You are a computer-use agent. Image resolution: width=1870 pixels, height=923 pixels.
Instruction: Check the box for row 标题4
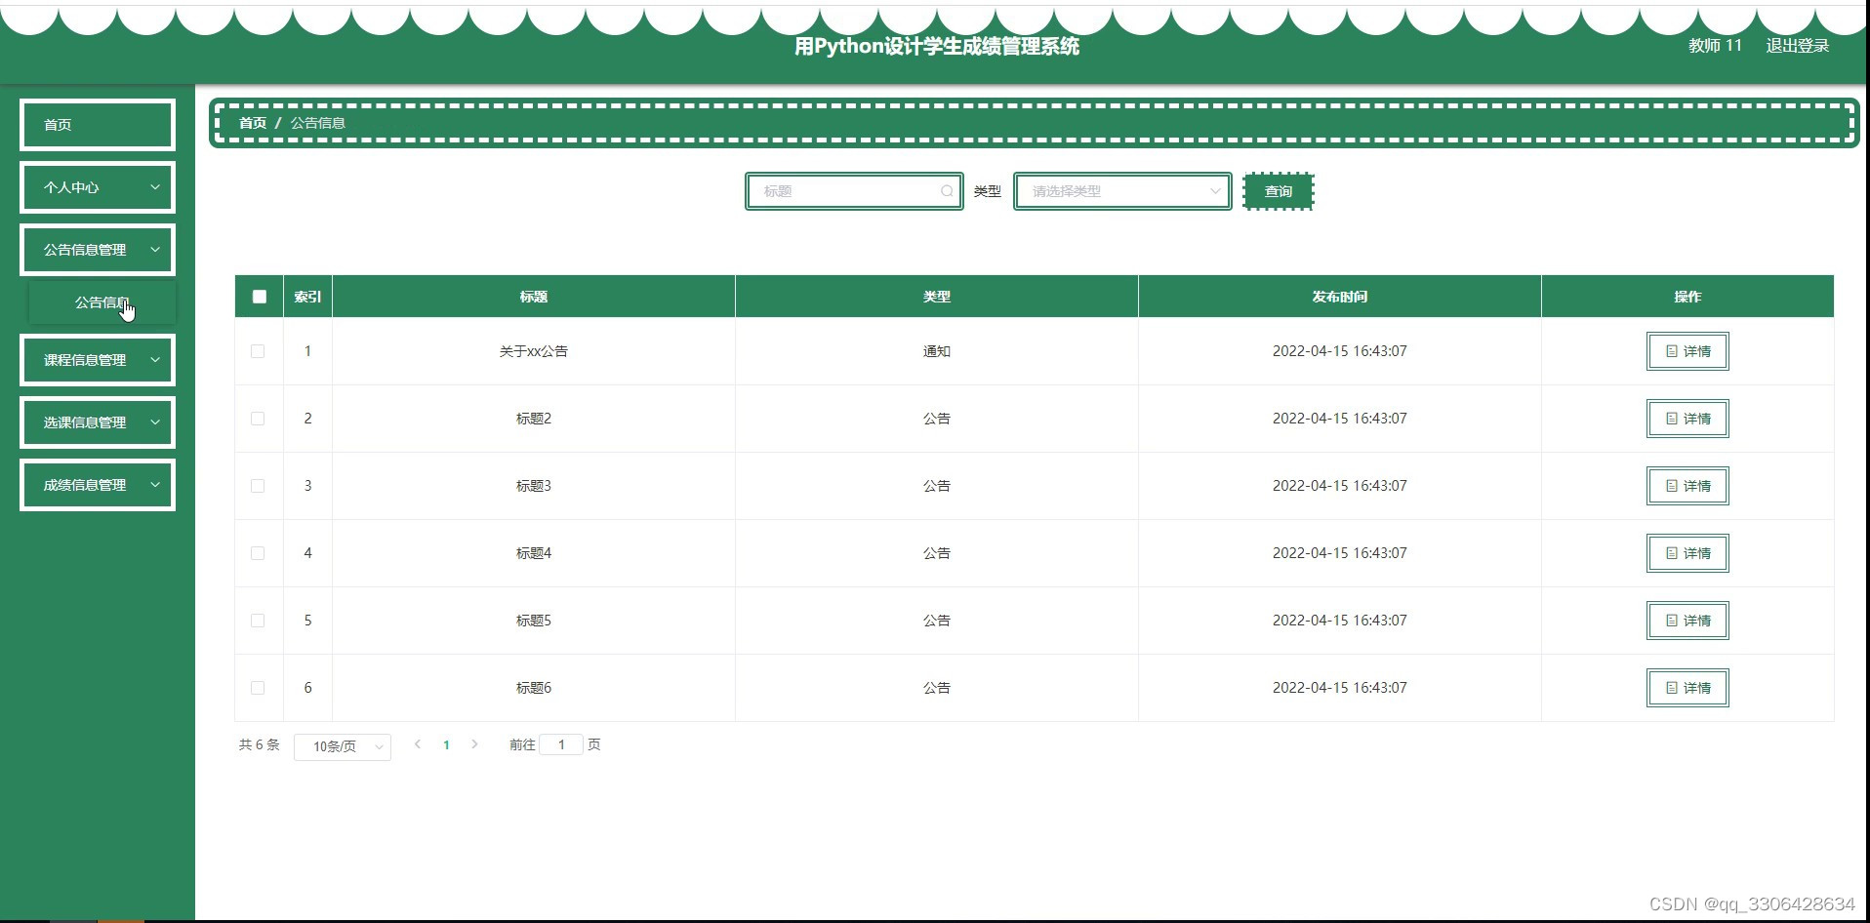pos(258,553)
